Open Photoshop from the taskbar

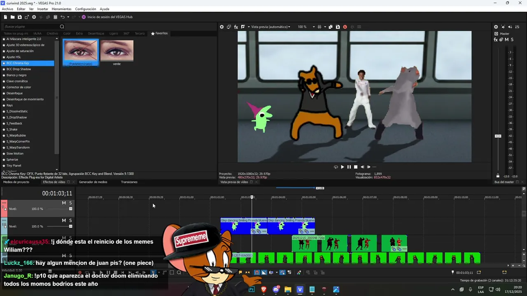(252, 289)
